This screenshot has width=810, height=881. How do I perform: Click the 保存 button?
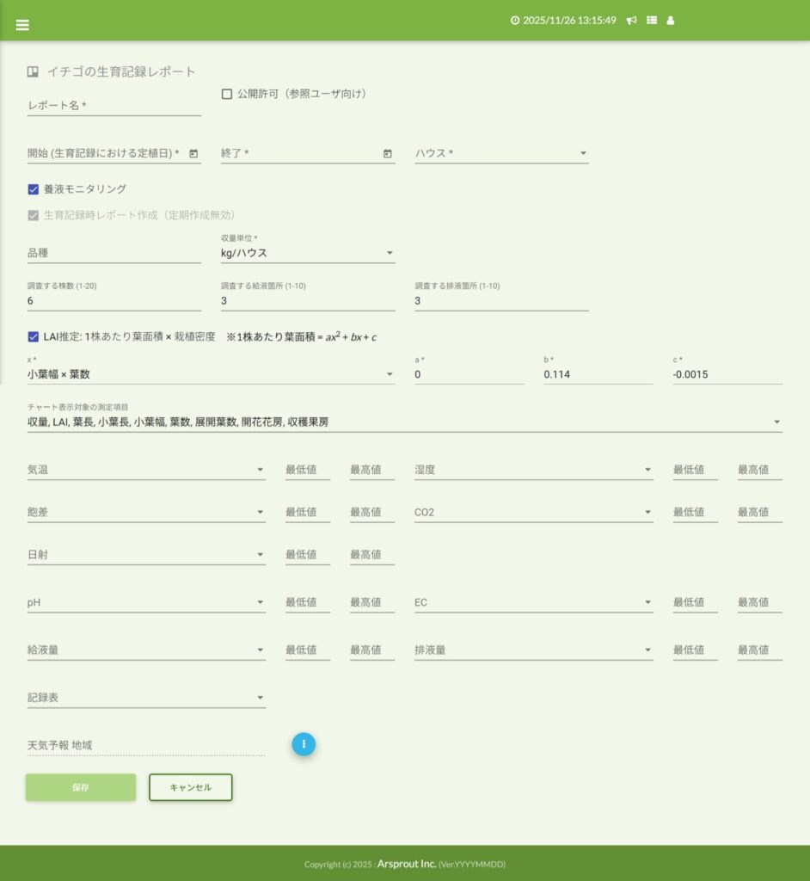click(81, 787)
